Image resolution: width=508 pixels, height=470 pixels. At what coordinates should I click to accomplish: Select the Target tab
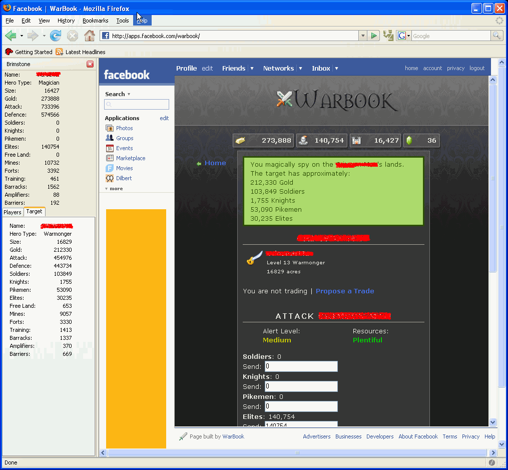tap(34, 212)
